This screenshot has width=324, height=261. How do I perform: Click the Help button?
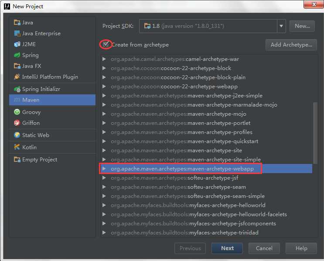pos(301,248)
